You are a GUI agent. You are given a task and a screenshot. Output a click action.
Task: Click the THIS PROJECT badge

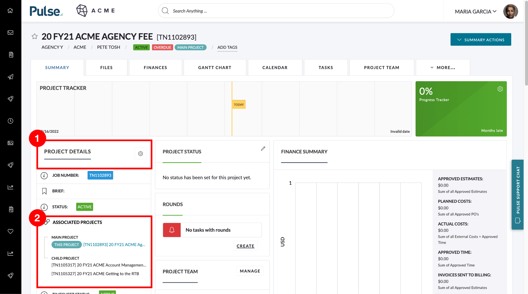click(x=67, y=245)
